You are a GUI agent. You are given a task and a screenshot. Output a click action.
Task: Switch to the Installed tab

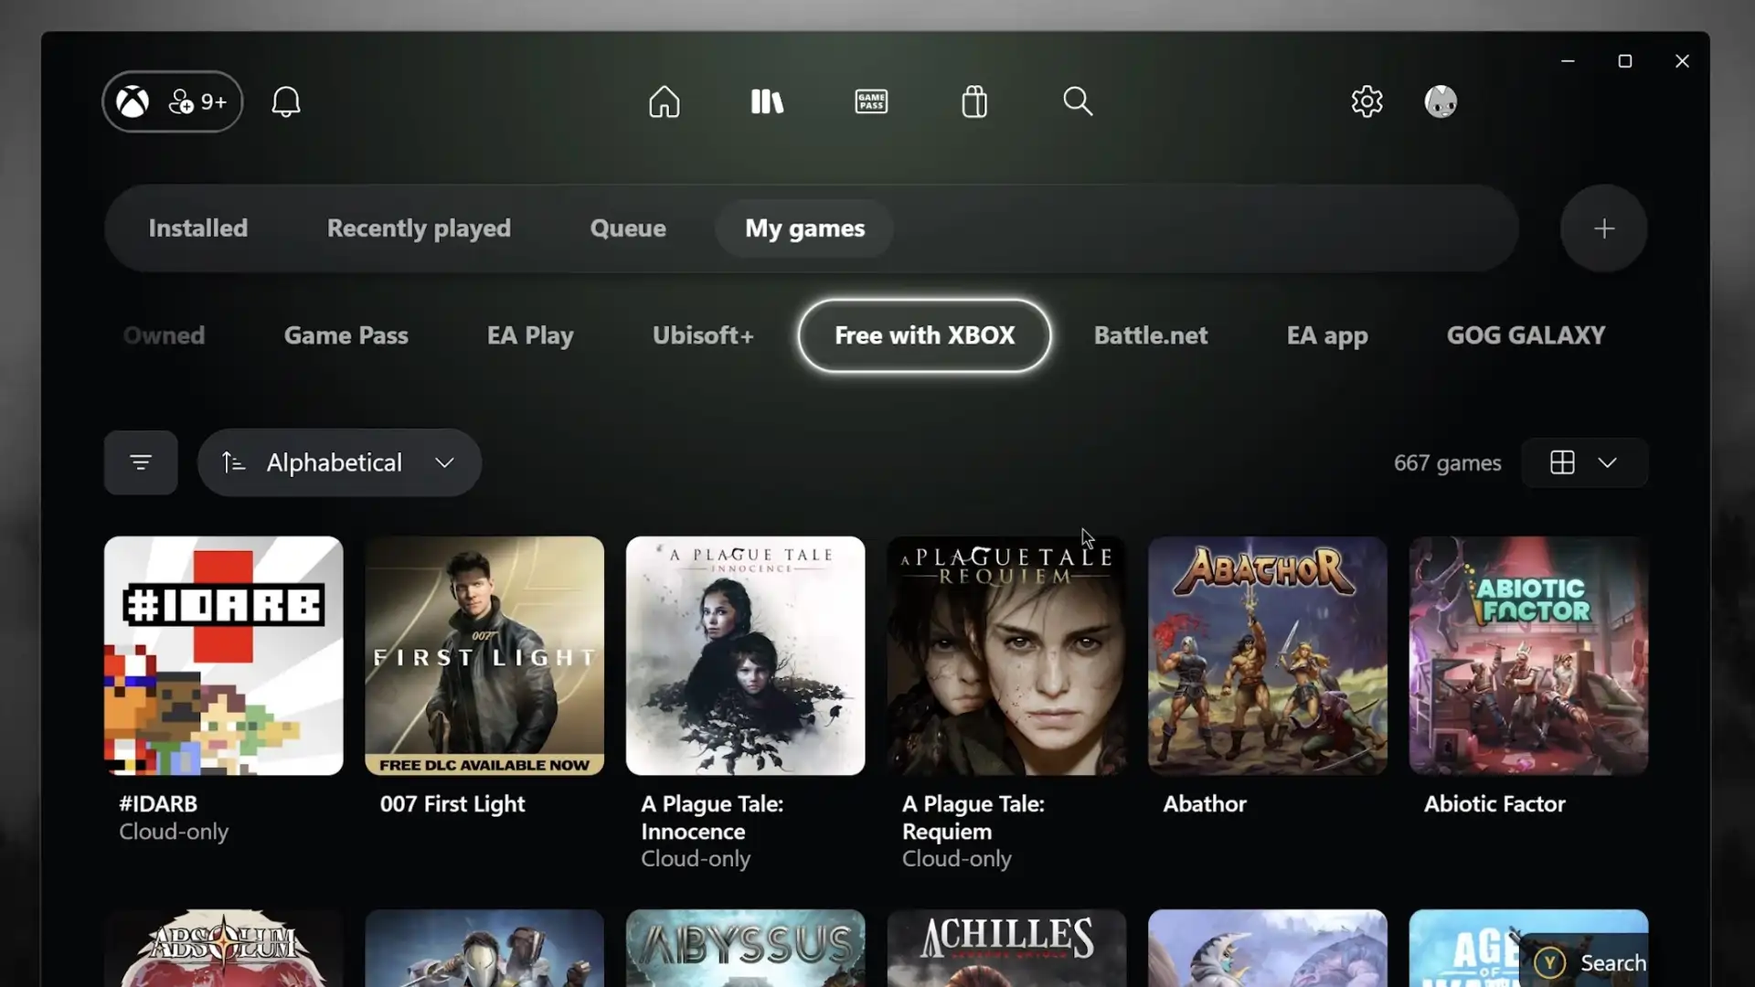[198, 228]
